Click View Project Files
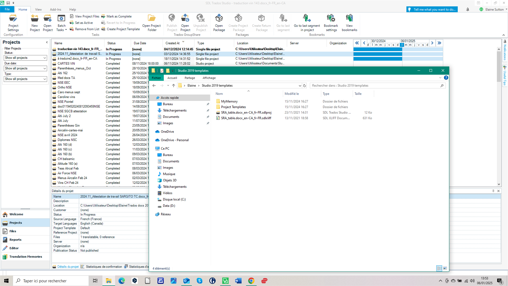Screen dimensions: 508x286 [84, 16]
